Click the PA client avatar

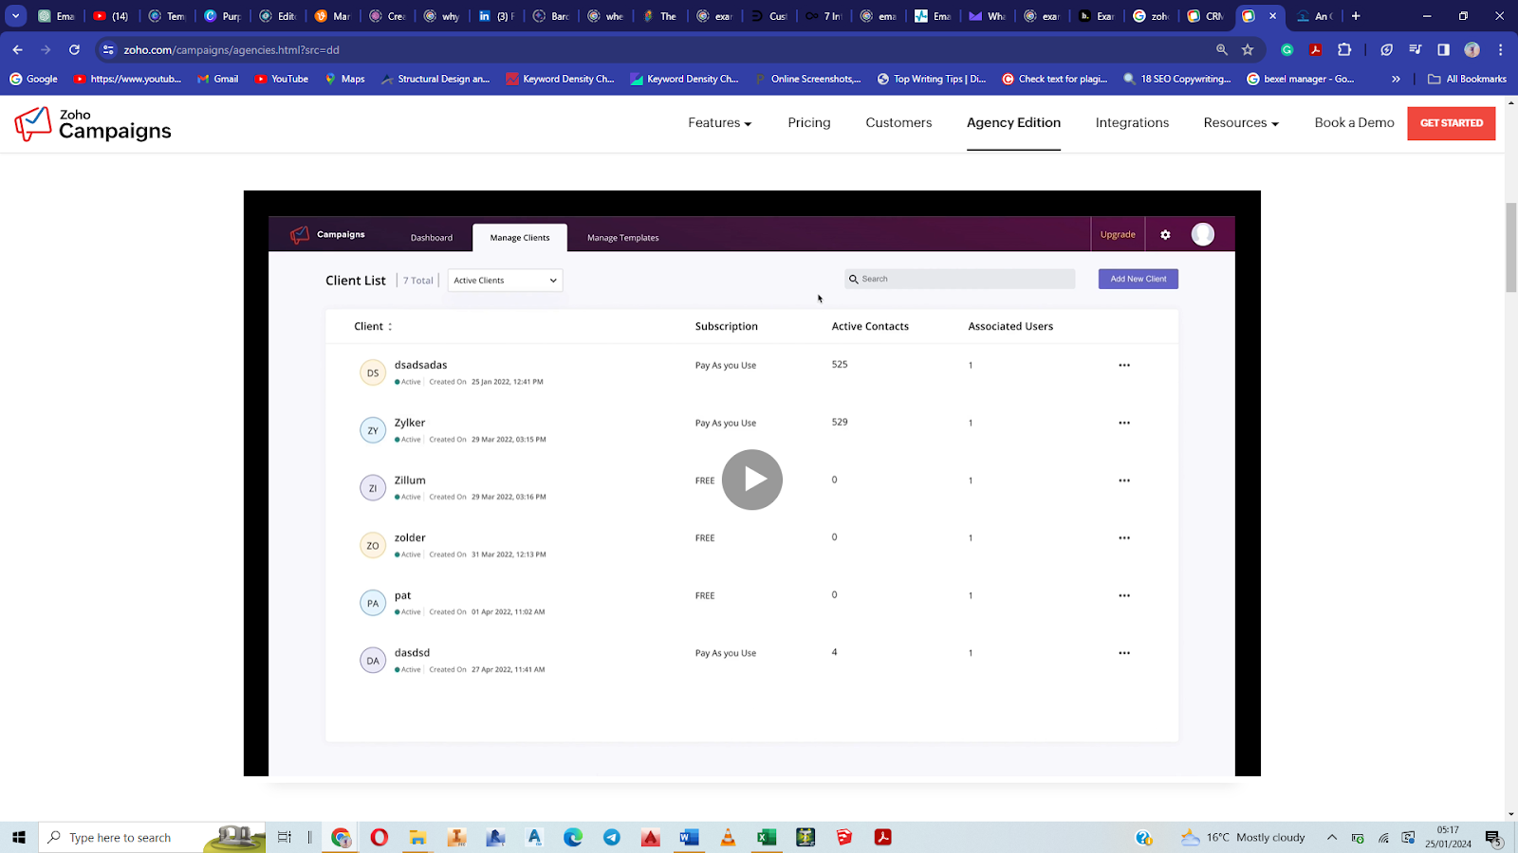click(373, 603)
